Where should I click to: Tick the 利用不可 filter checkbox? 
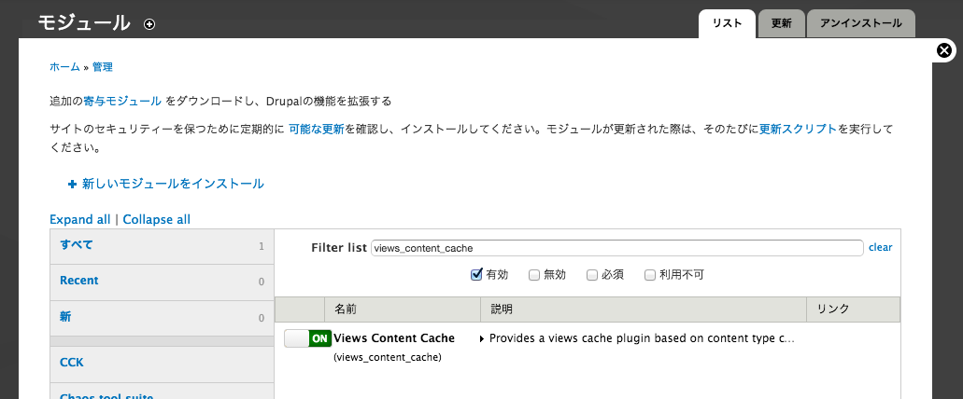(650, 275)
